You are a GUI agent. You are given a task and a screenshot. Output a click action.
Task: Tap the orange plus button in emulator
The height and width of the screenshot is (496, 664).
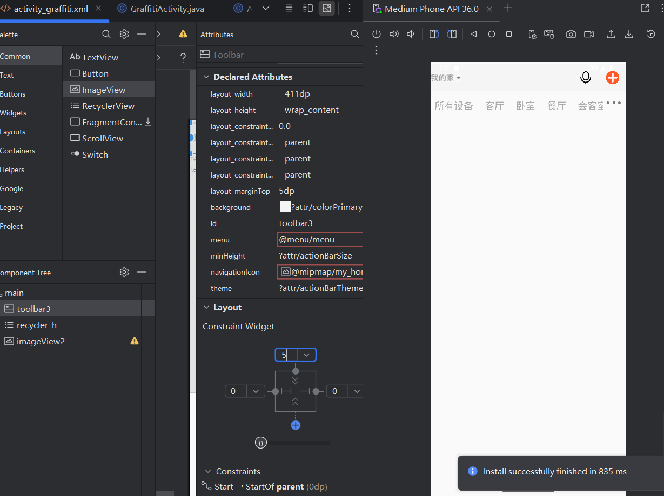coord(612,78)
